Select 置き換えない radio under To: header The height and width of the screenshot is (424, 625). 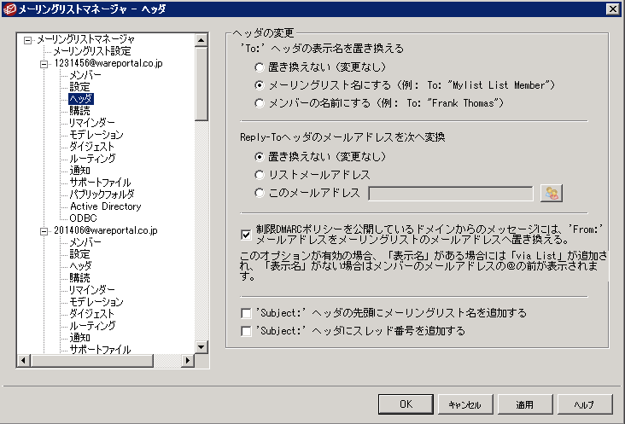[260, 67]
